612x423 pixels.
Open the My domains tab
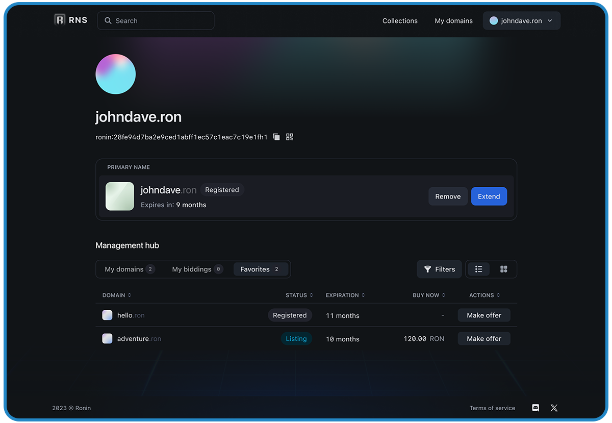(x=130, y=269)
